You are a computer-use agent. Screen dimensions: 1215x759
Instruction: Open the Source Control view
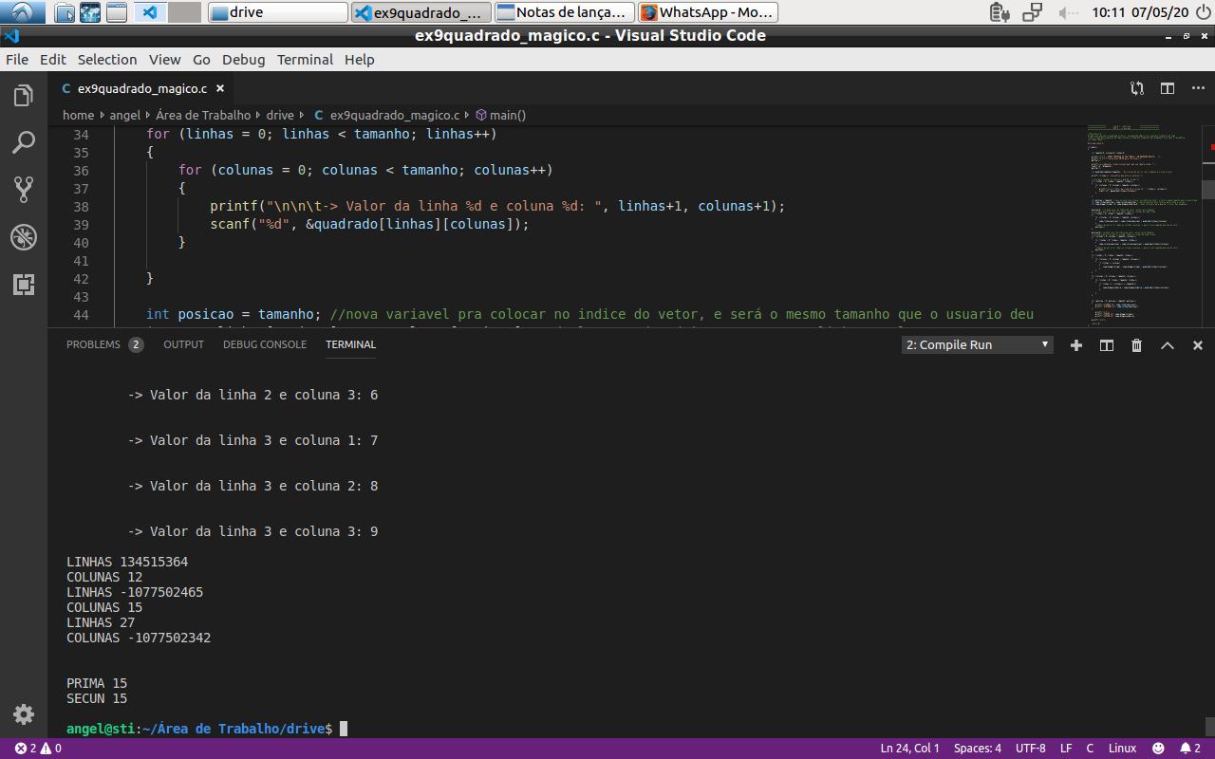(24, 190)
